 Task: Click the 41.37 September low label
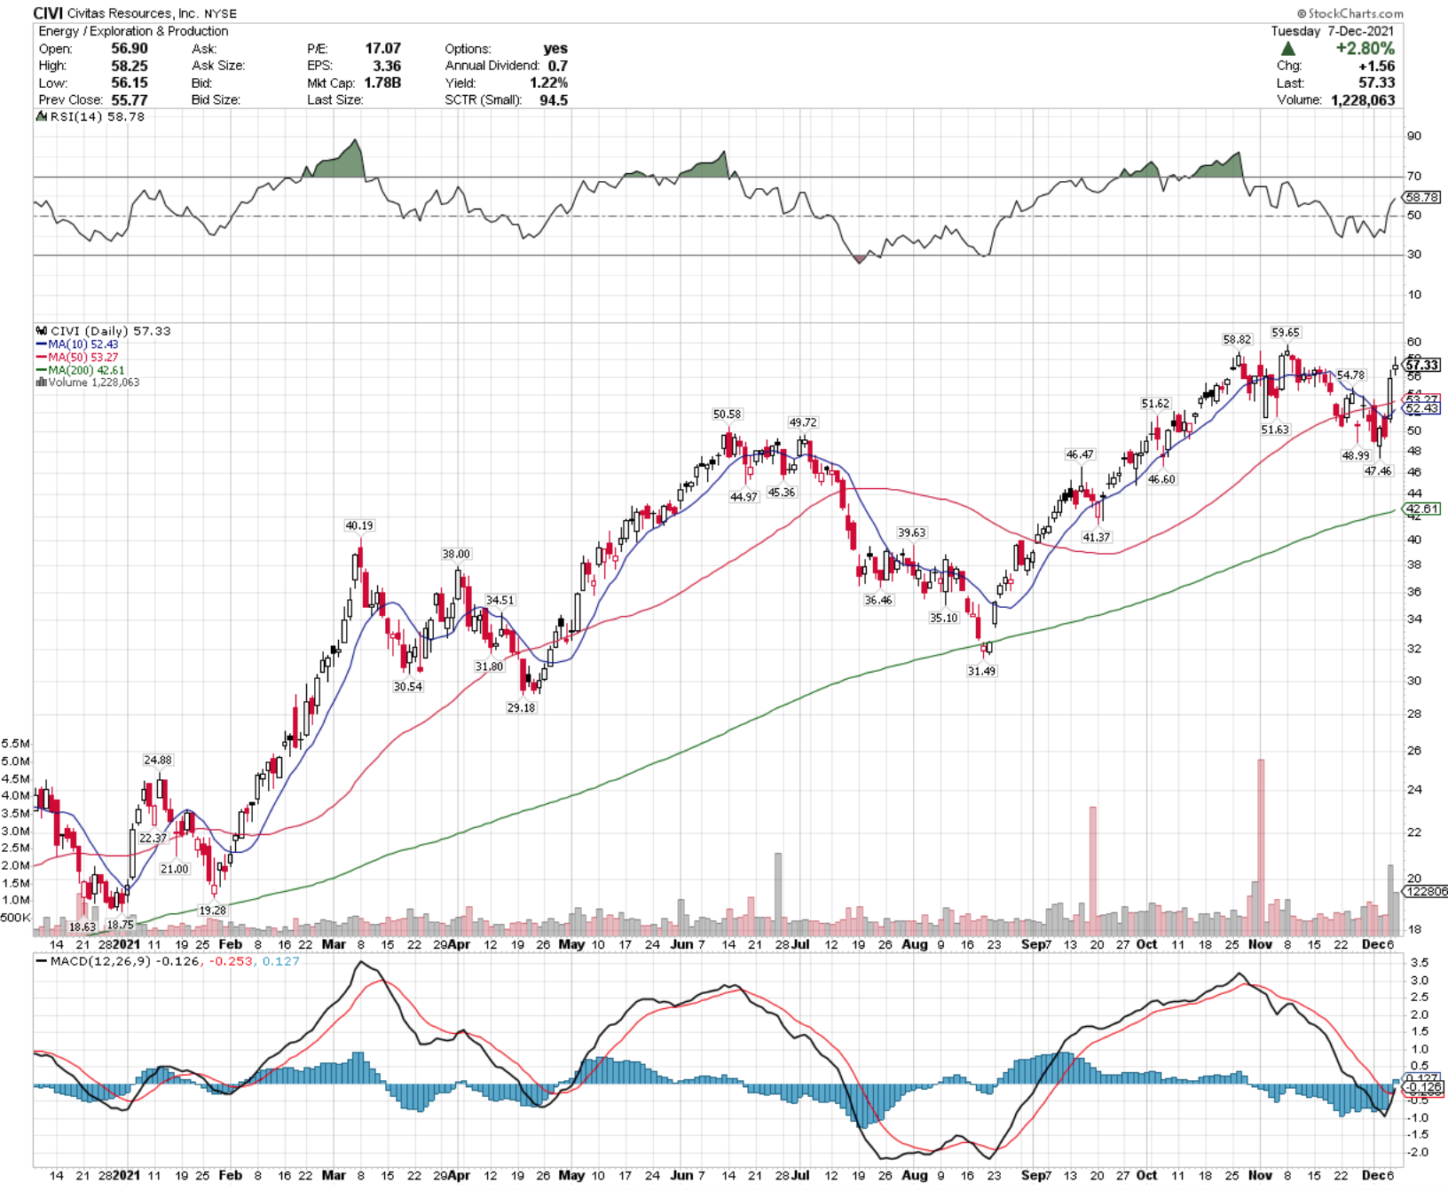[1097, 538]
